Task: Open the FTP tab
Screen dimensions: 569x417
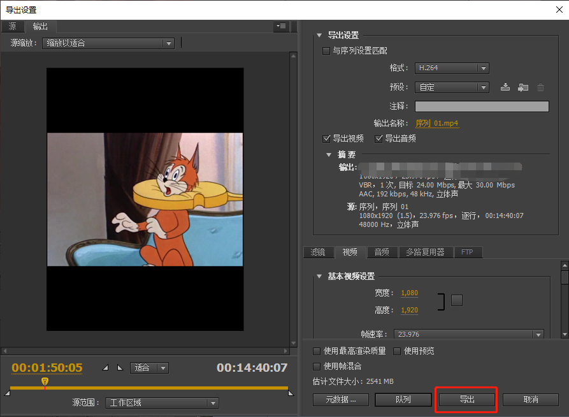Action: click(468, 252)
